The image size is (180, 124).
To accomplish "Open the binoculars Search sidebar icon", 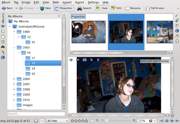I will pos(3,47).
